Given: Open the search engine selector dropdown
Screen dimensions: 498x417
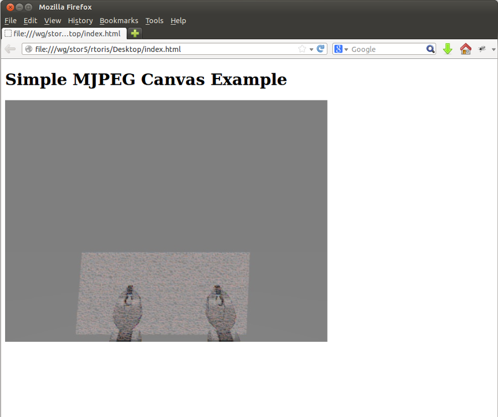Looking at the screenshot, I should point(346,49).
